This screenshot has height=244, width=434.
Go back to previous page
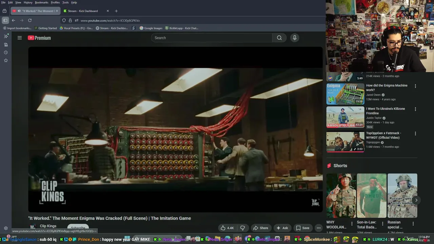point(14,20)
